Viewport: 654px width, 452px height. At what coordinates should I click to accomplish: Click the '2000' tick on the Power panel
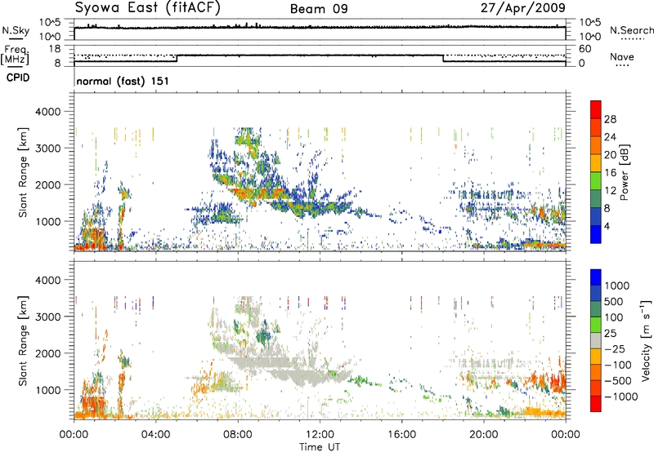pyautogui.click(x=47, y=184)
